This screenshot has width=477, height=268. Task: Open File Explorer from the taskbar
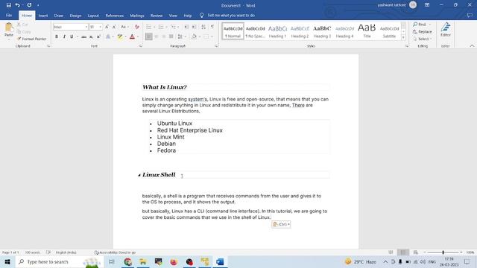point(143,261)
